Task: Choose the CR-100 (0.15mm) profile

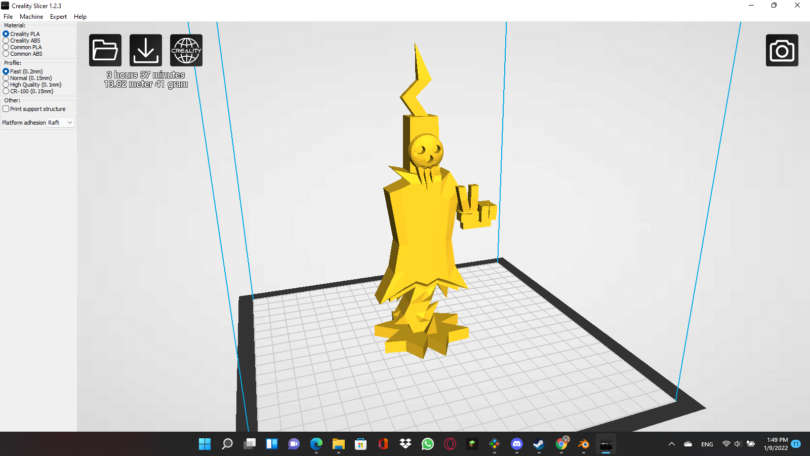Action: pyautogui.click(x=28, y=91)
